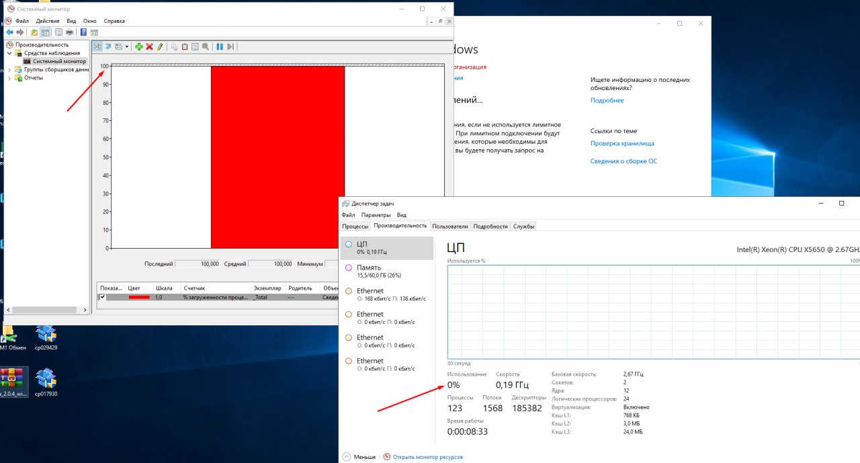
Task: Open the cp017930 desktop icon
Action: click(x=46, y=383)
